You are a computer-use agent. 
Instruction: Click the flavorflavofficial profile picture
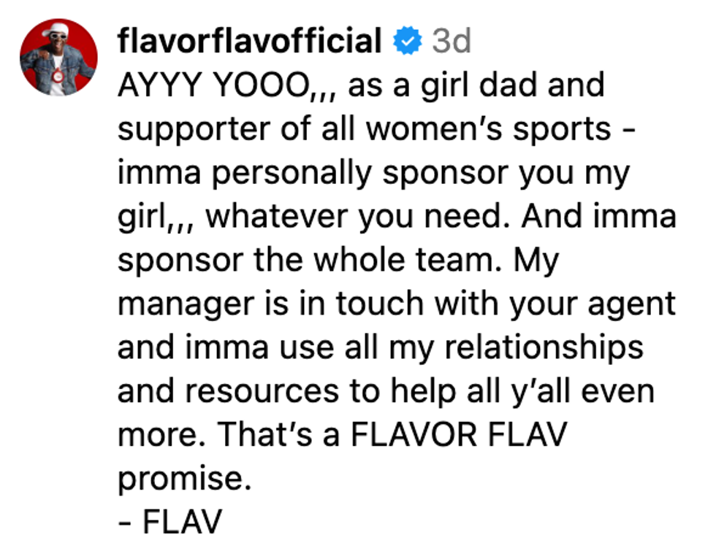(58, 58)
